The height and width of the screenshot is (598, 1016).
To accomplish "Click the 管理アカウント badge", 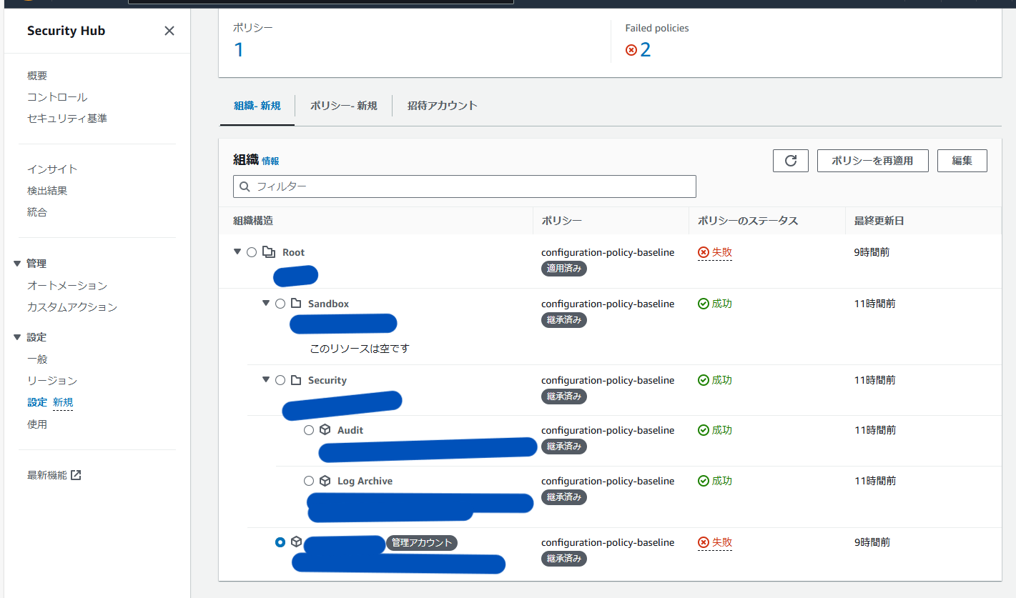I will point(422,543).
